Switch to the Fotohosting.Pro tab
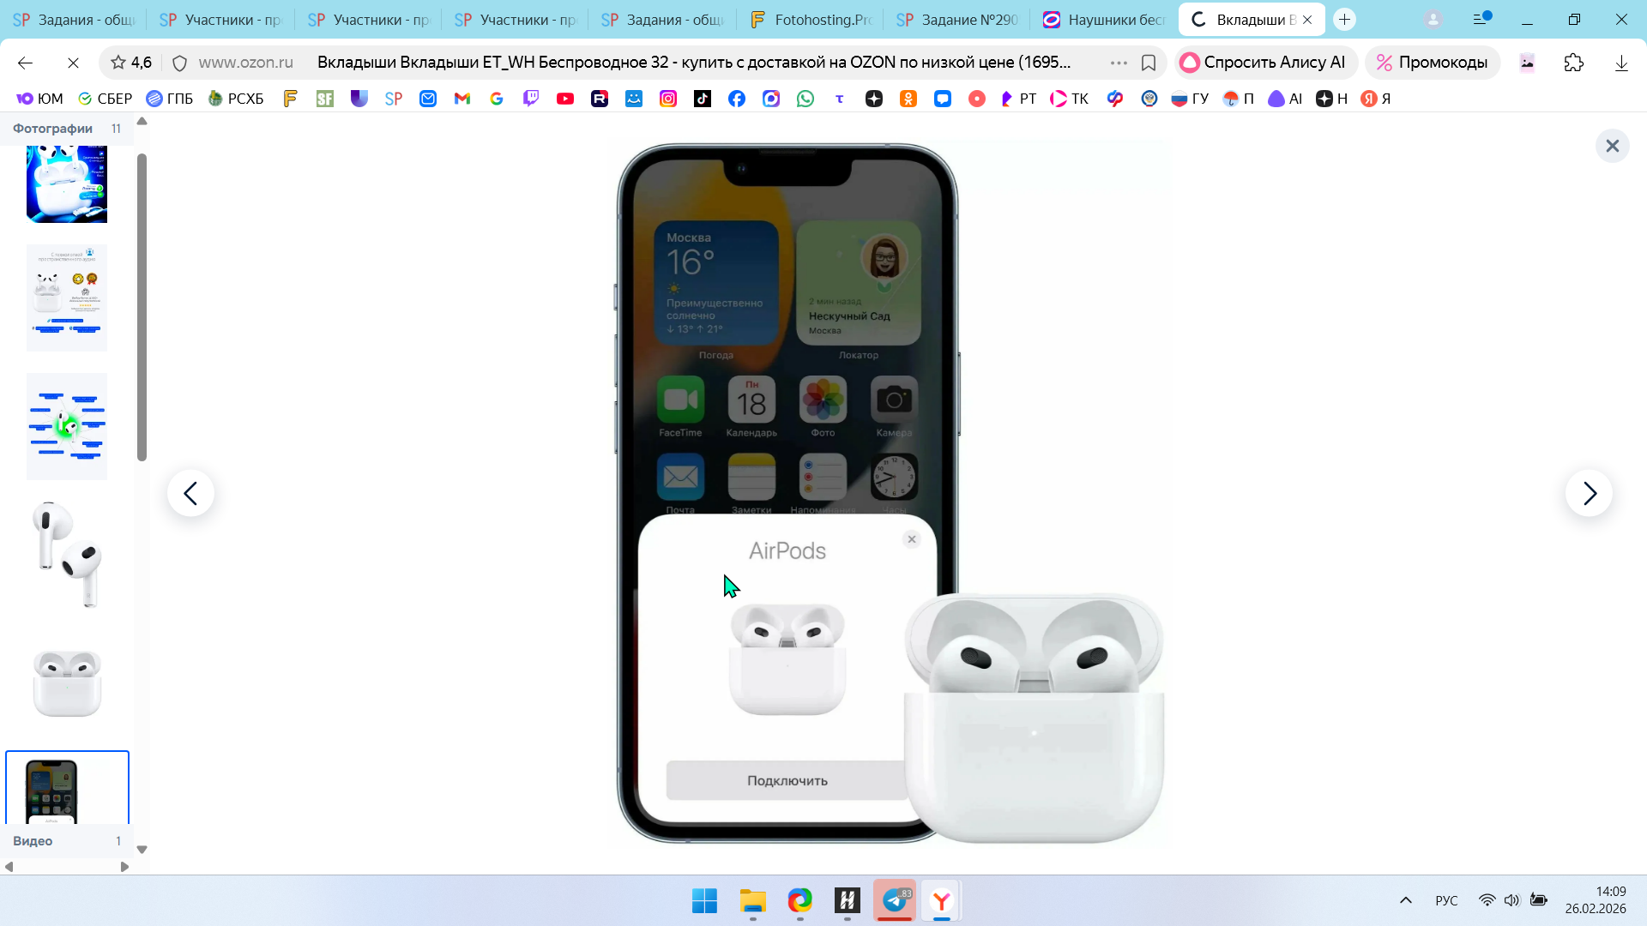The height and width of the screenshot is (926, 1647). [811, 19]
